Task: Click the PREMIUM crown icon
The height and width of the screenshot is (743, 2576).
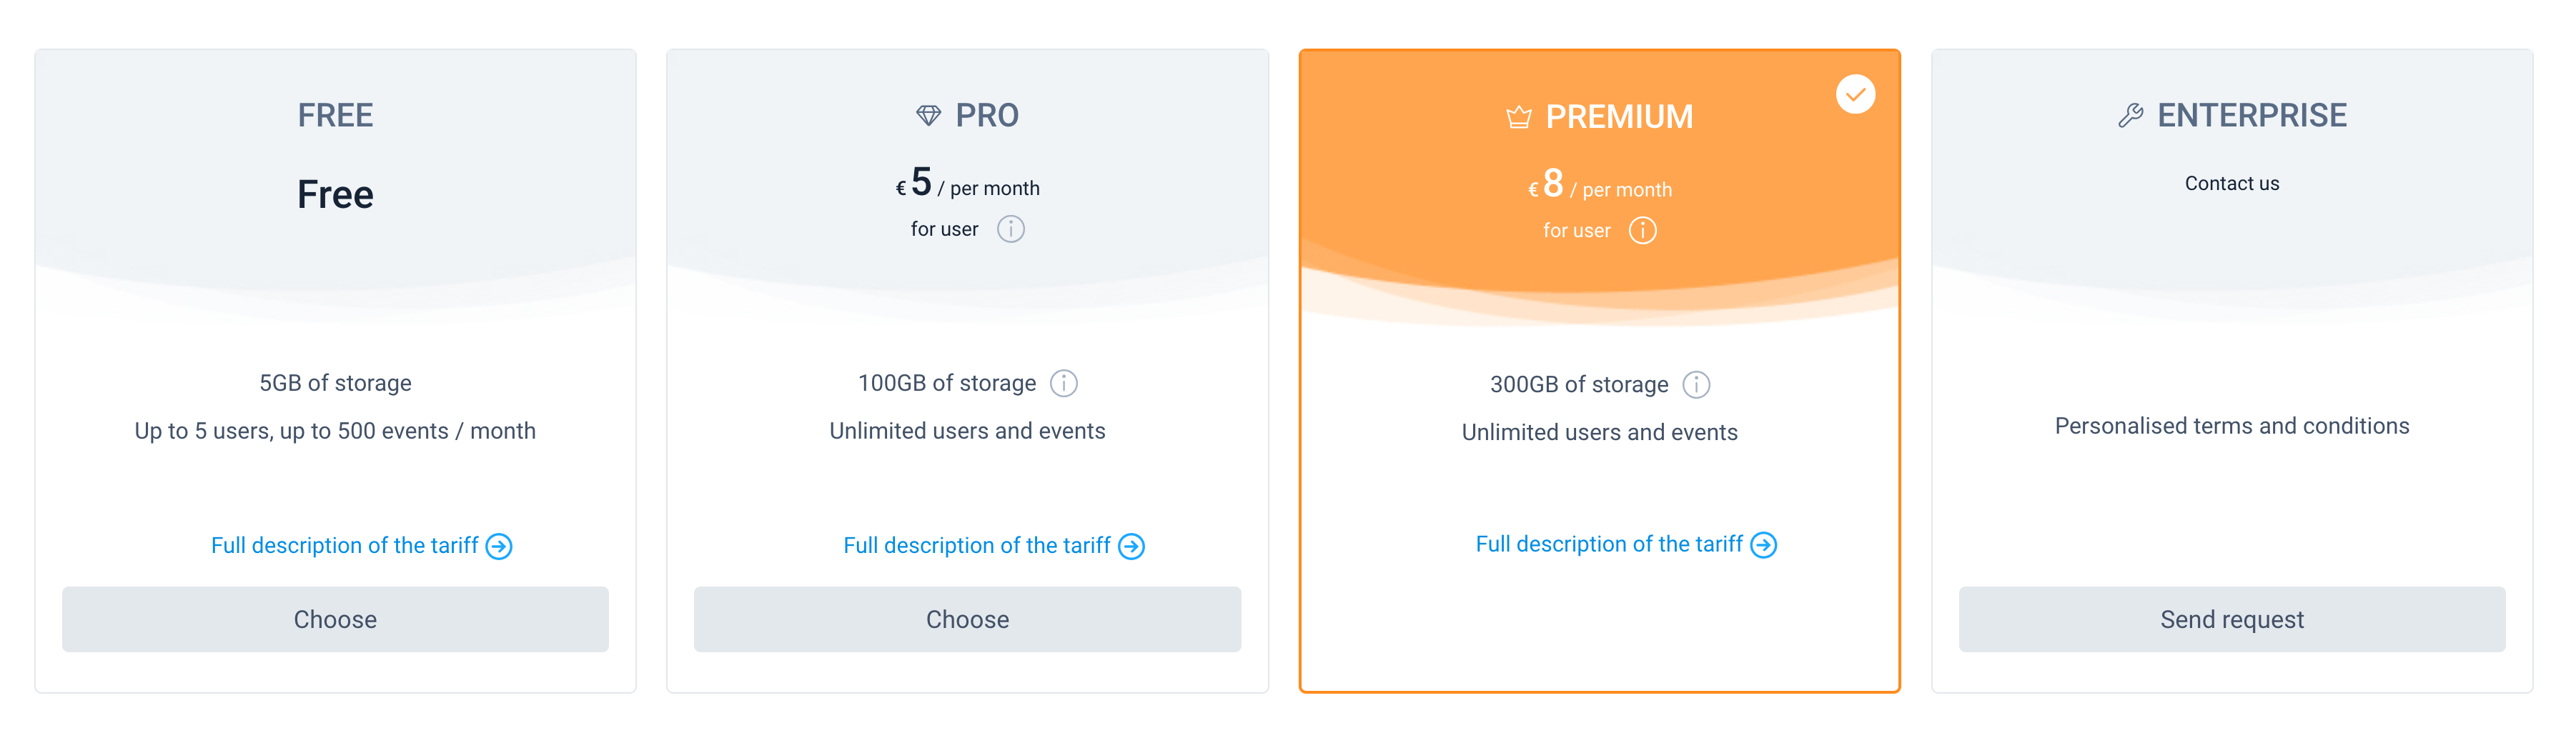Action: coord(1518,117)
